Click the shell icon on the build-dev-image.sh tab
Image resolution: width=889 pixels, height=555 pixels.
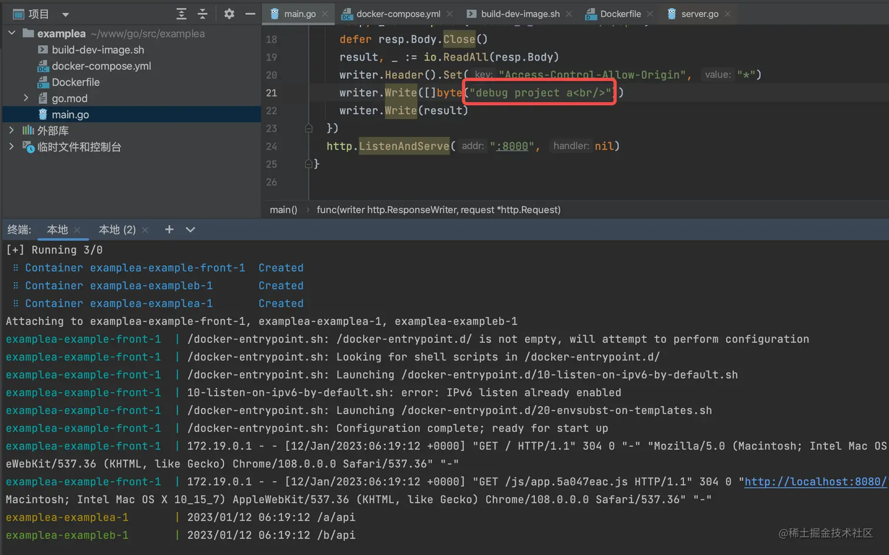pyautogui.click(x=472, y=14)
